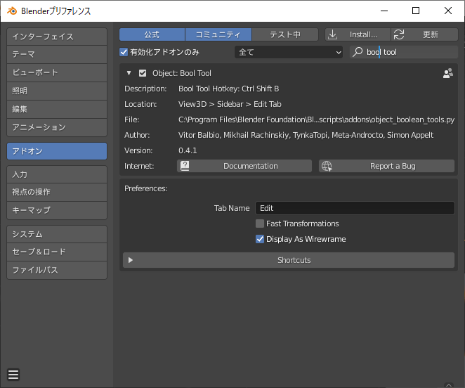Open ファイルパス preferences section
Image resolution: width=465 pixels, height=388 pixels.
(57, 270)
